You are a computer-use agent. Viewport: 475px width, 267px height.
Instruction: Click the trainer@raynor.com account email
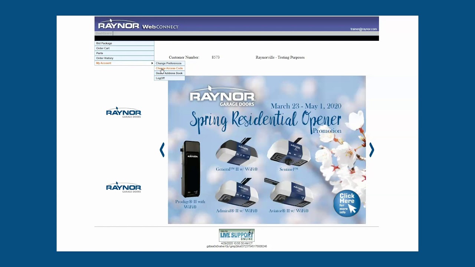(x=364, y=29)
